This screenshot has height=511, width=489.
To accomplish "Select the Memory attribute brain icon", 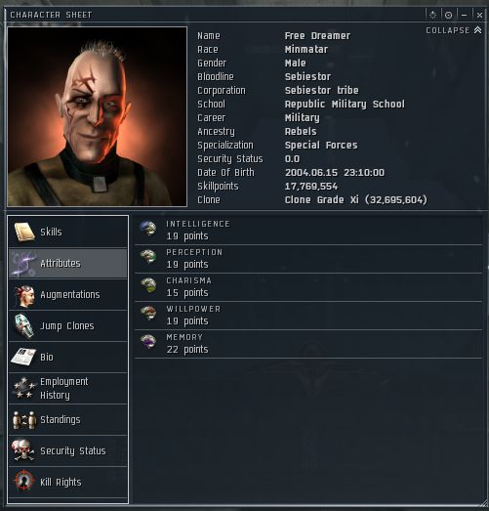I will tap(148, 342).
